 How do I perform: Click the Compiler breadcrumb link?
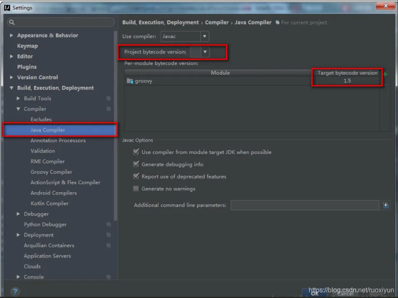coord(217,22)
